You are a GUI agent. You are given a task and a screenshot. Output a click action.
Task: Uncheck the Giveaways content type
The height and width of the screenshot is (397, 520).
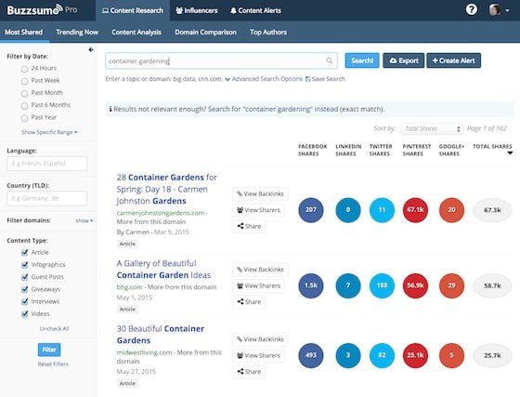coord(24,289)
